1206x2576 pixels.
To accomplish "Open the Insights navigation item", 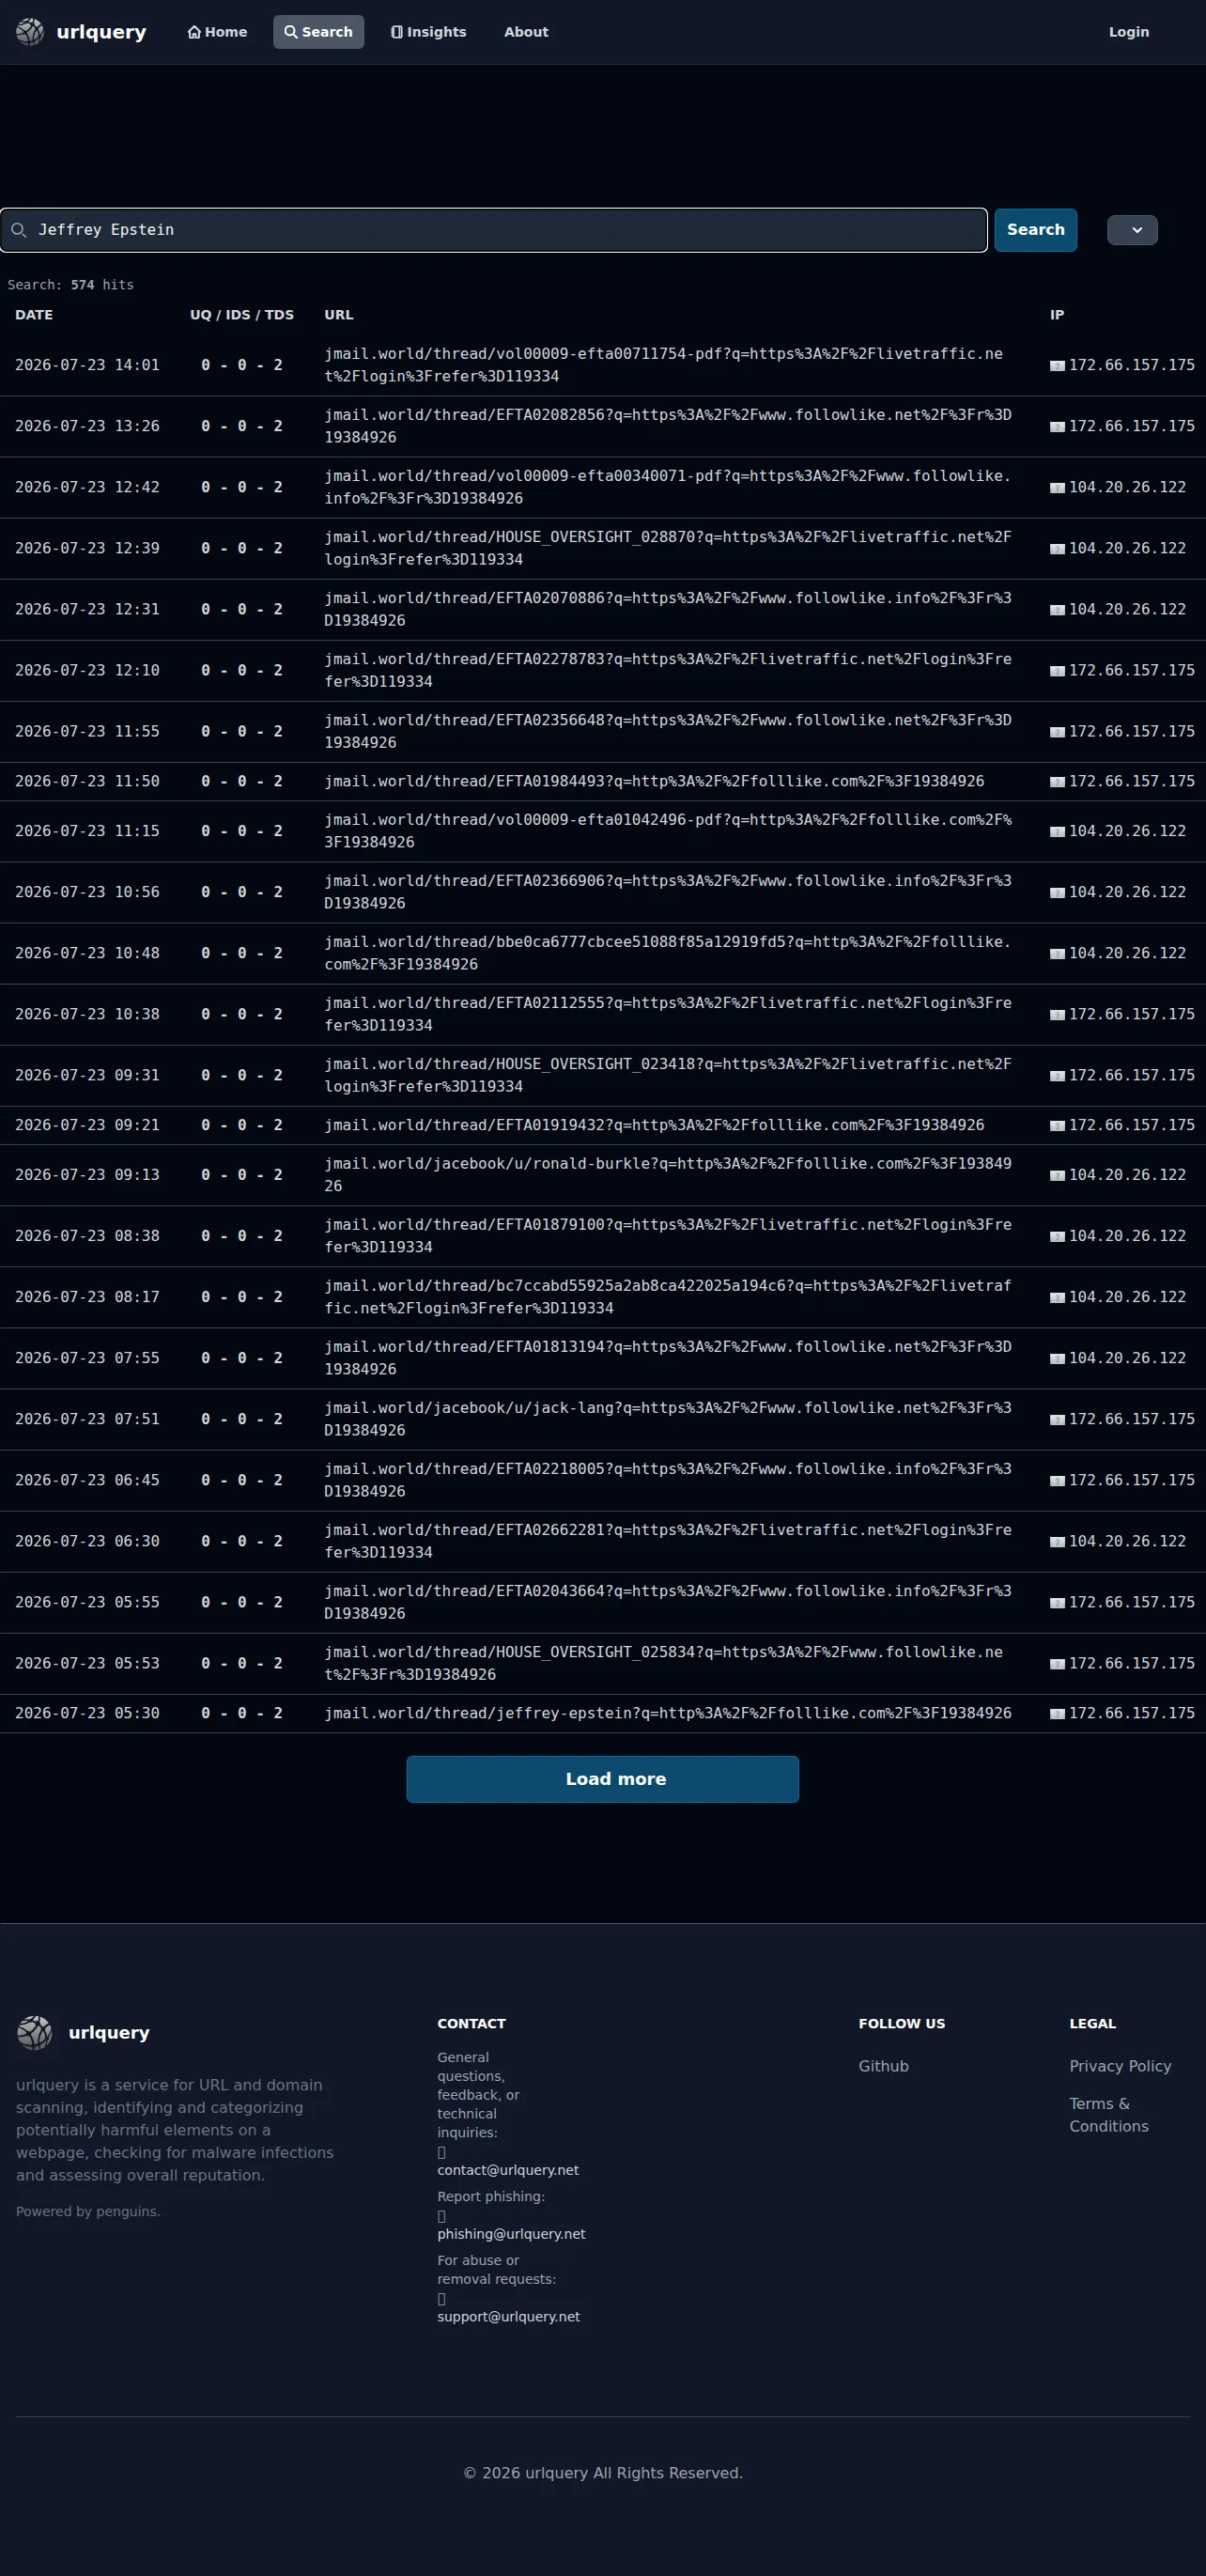I will (428, 32).
